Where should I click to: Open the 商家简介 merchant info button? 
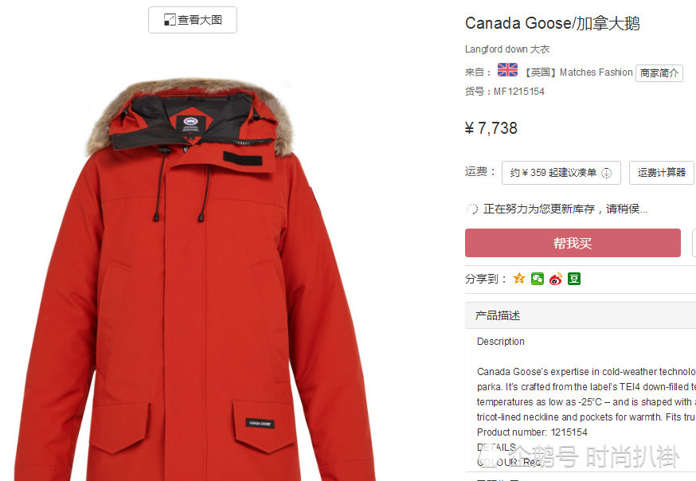[659, 73]
